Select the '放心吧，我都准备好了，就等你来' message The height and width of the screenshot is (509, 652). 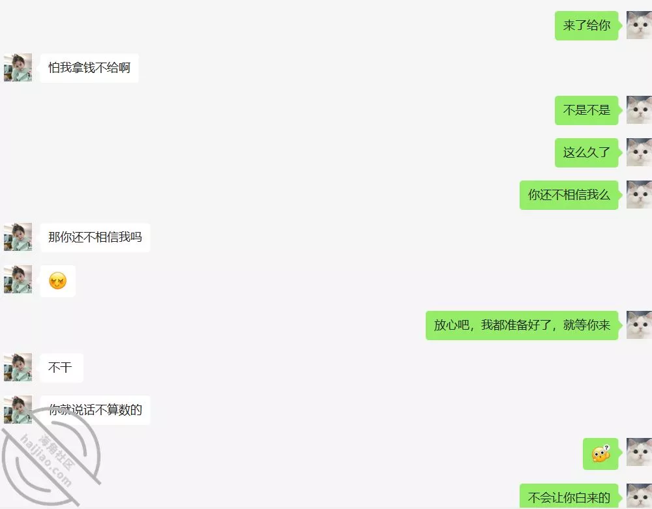522,325
